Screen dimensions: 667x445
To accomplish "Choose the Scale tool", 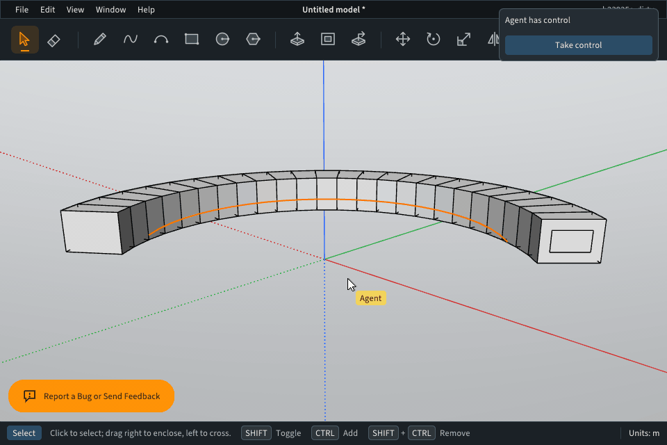I will click(x=463, y=40).
